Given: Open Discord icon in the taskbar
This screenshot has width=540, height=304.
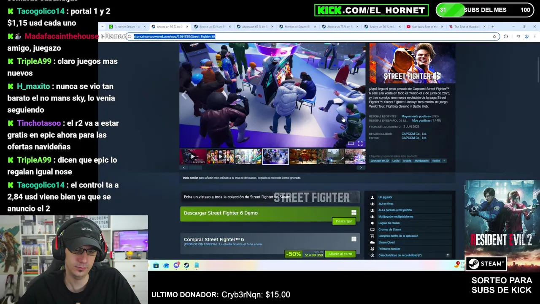Looking at the screenshot, I should (x=176, y=265).
